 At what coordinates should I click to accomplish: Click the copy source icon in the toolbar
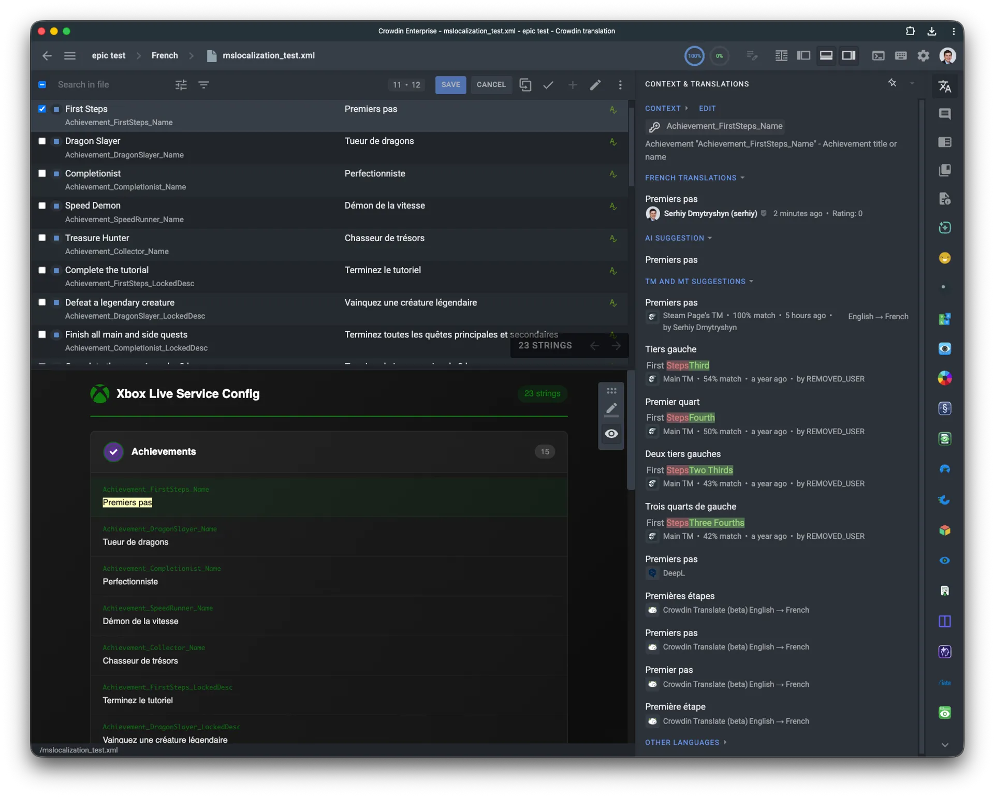pos(525,85)
